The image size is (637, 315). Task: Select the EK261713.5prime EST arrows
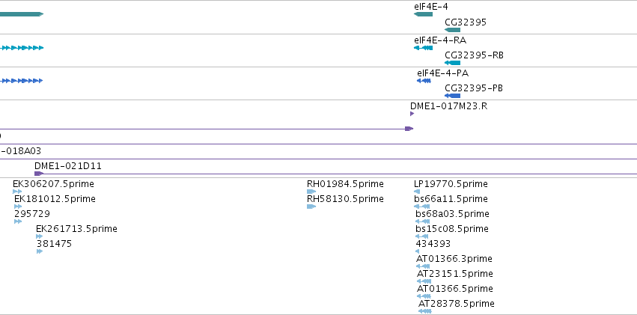coord(40,236)
